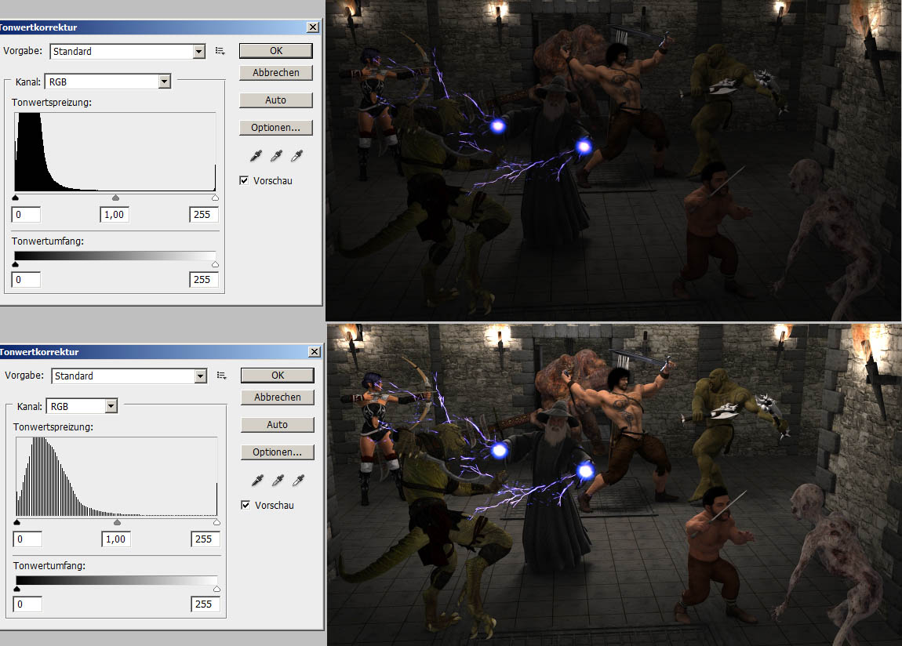The height and width of the screenshot is (646, 902).
Task: Click gray midtone slider handle, upper Tonwertspreizung
Action: pos(115,198)
